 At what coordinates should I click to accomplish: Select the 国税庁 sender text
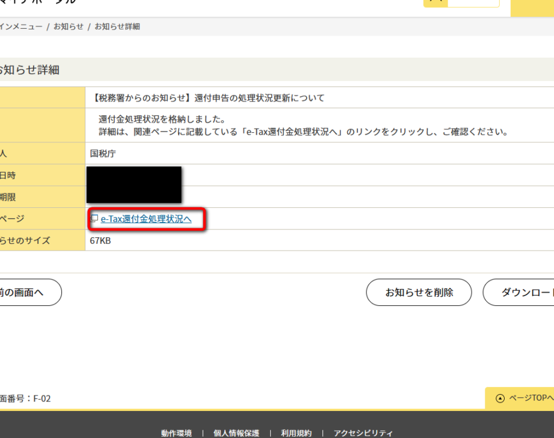pos(103,154)
